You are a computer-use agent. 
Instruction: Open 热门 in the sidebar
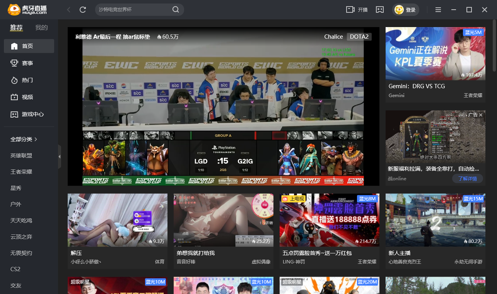pyautogui.click(x=29, y=80)
